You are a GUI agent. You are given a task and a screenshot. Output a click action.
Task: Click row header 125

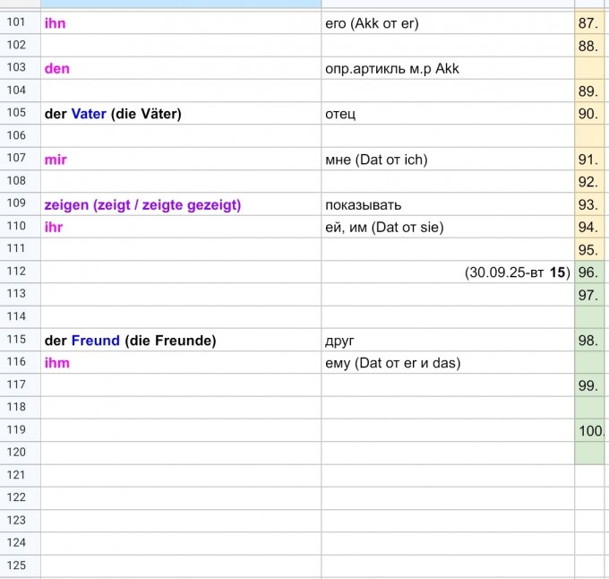click(16, 566)
